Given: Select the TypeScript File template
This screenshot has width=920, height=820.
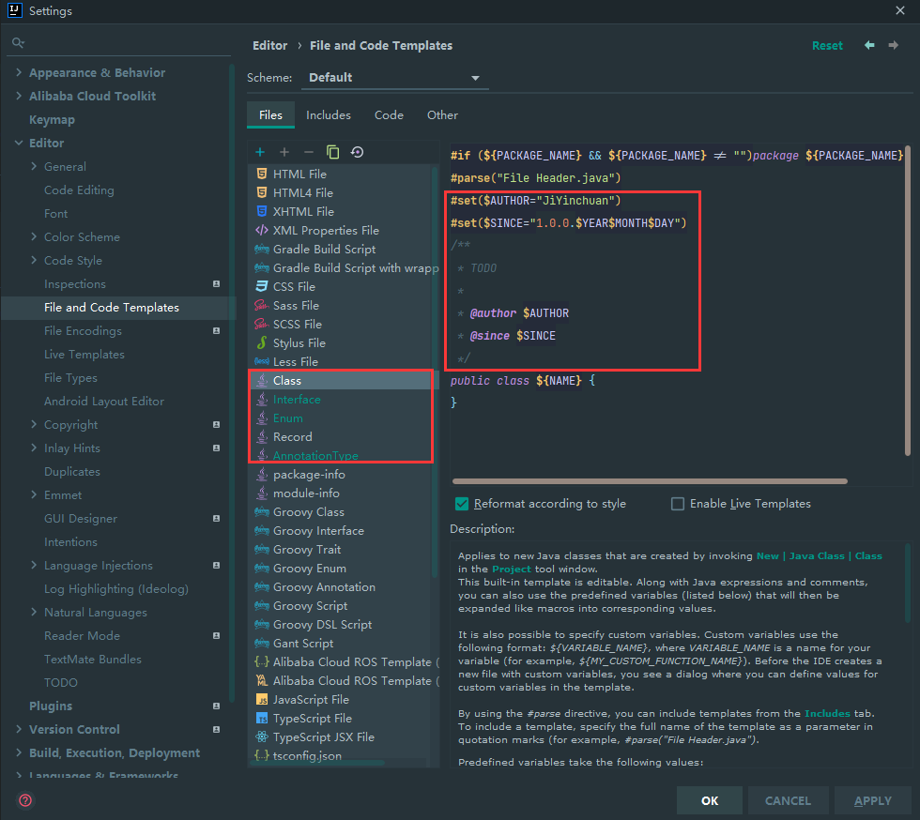Looking at the screenshot, I should click(x=314, y=718).
